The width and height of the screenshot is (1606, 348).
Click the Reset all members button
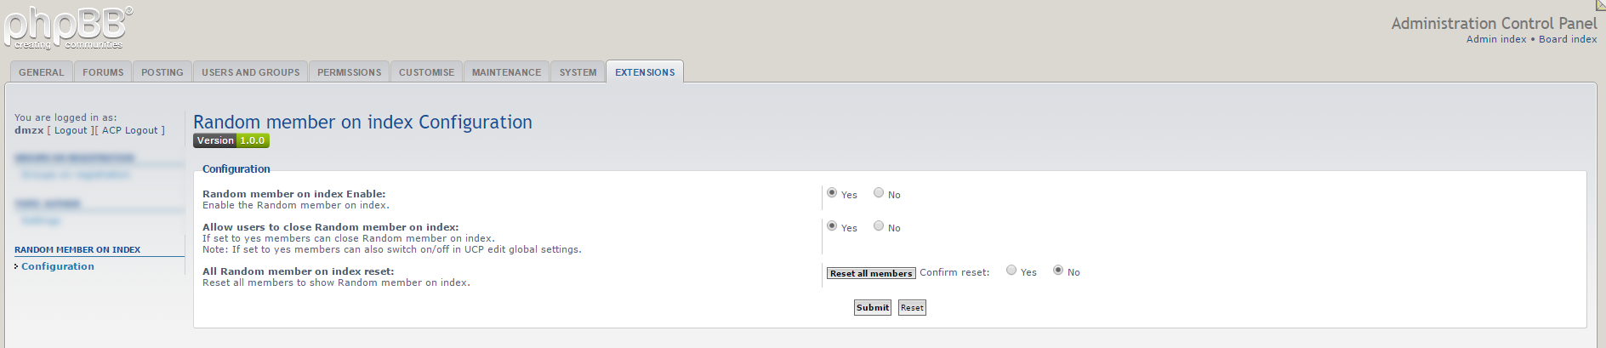(x=871, y=273)
